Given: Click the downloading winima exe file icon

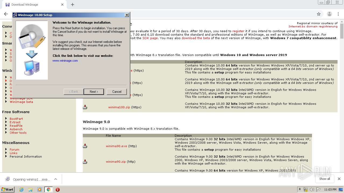Looking at the screenshot, I should (8, 179).
